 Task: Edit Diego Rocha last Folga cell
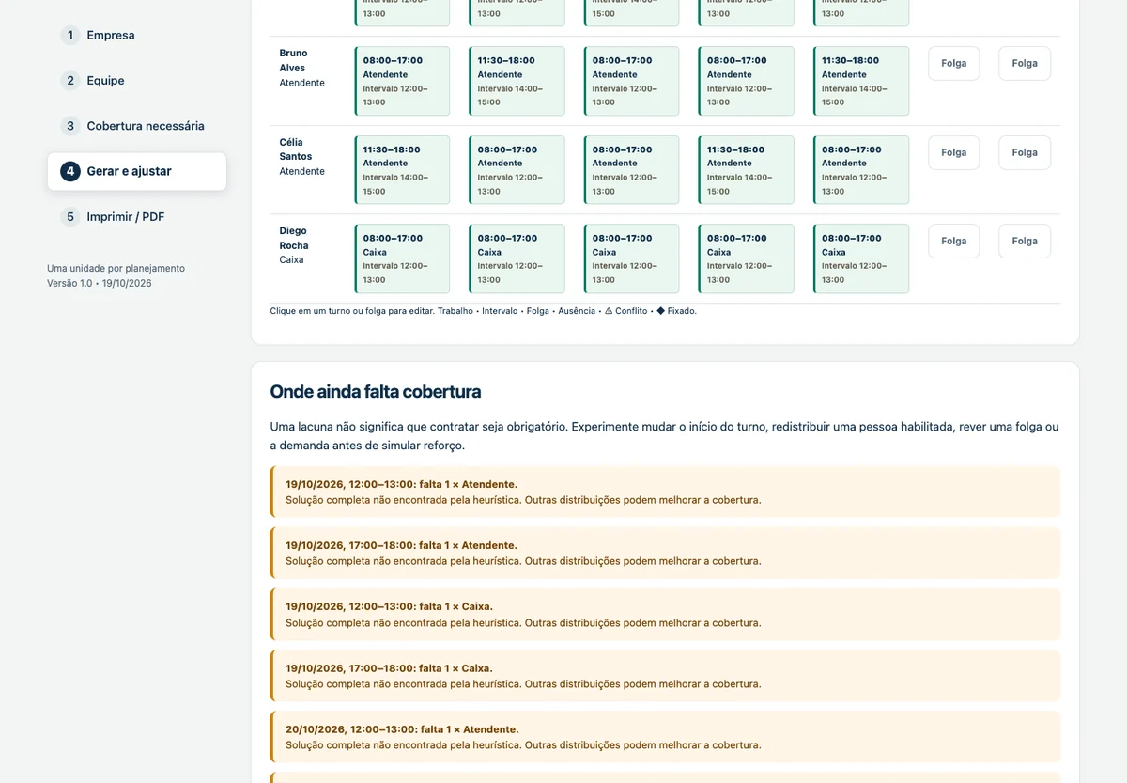pos(1025,241)
